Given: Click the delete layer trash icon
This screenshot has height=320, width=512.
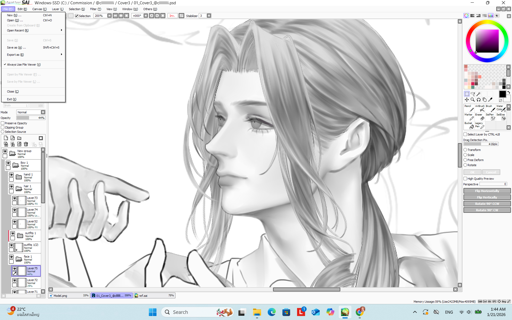Looking at the screenshot, I should 26,144.
